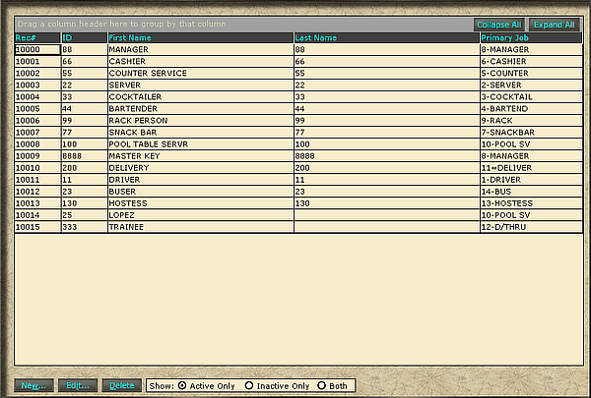Click the 1-DRIVER primary job cell
The height and width of the screenshot is (398, 591).
coord(532,180)
